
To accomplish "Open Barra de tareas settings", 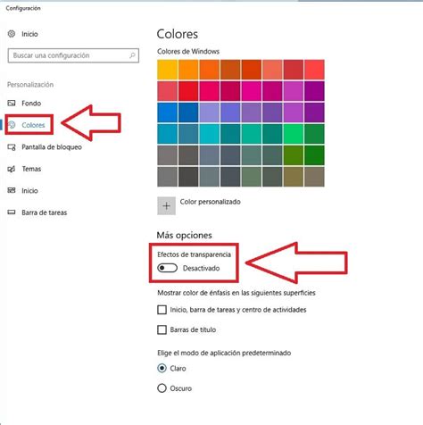I will [45, 212].
